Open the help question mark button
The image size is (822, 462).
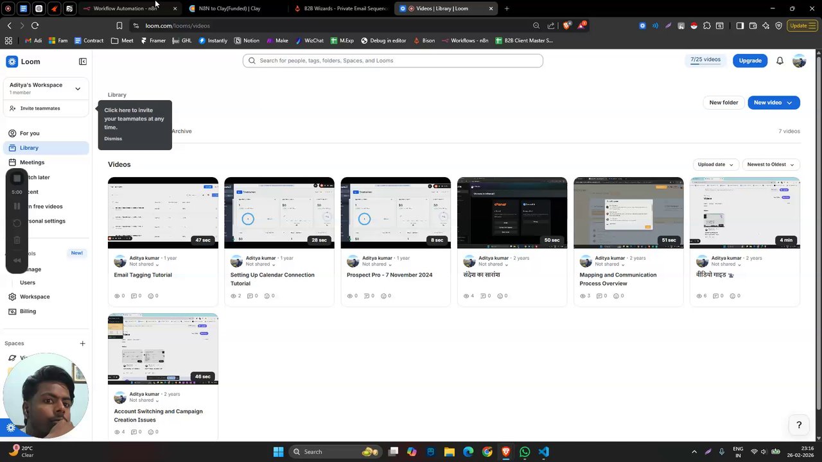(x=799, y=425)
